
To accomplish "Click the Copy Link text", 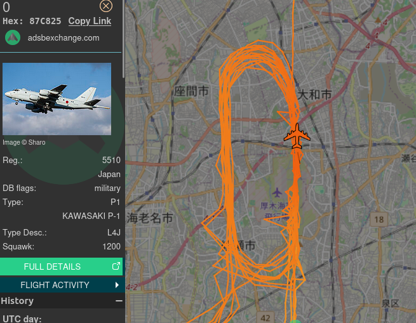I will [90, 21].
